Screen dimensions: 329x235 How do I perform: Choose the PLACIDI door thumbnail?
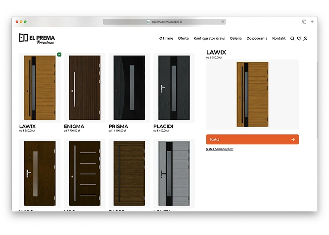point(174,87)
